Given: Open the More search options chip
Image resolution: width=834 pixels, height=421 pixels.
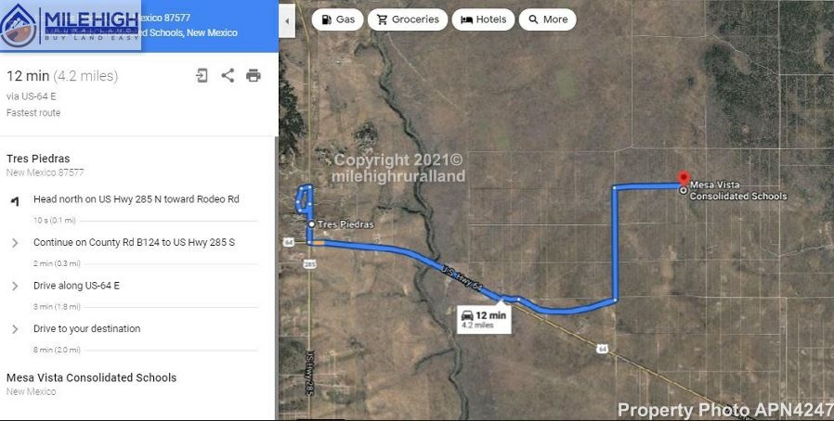Looking at the screenshot, I should (547, 19).
